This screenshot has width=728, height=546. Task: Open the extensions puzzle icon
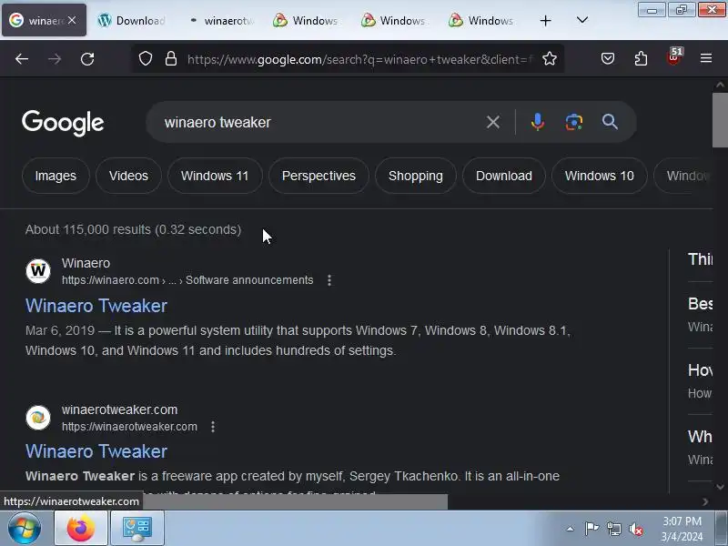(641, 58)
